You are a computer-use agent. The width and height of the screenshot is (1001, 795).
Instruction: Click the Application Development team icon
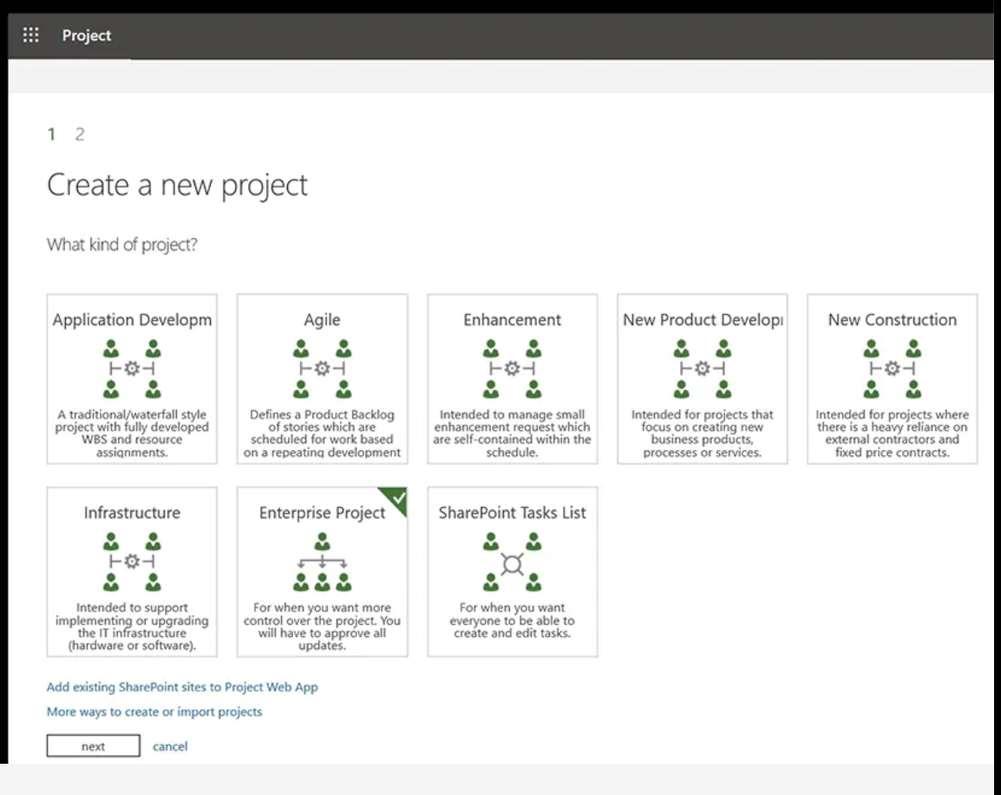[x=132, y=369]
